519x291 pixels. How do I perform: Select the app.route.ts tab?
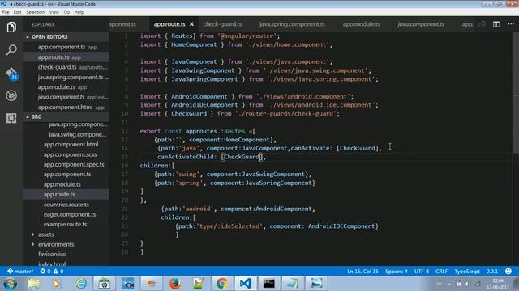pyautogui.click(x=169, y=24)
